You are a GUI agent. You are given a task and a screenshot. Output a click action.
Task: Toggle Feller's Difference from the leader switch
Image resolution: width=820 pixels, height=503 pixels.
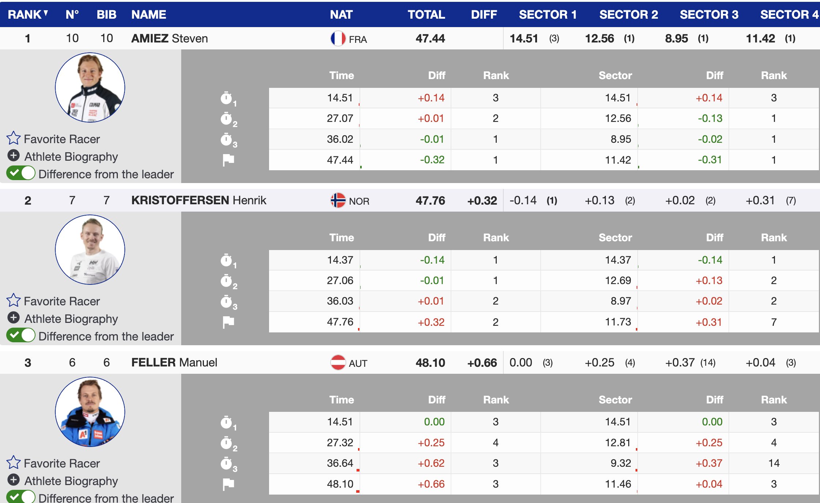coord(21,497)
